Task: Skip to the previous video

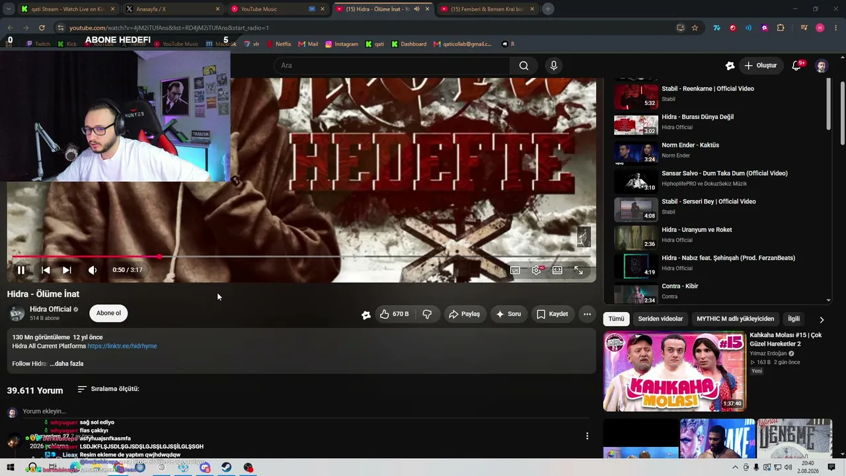Action: pyautogui.click(x=46, y=270)
